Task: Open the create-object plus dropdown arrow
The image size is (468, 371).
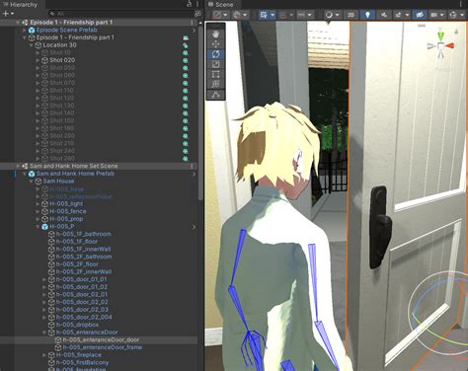Action: tap(12, 14)
